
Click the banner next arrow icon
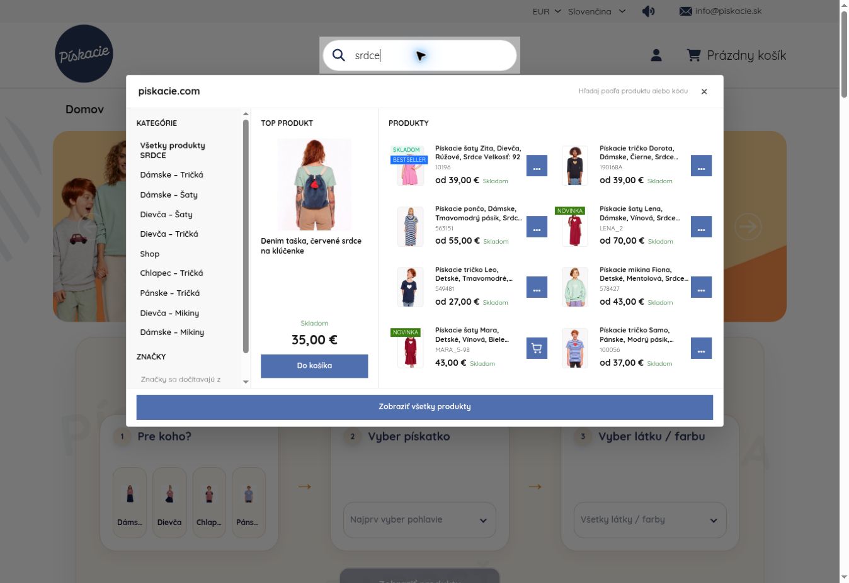[x=748, y=227]
